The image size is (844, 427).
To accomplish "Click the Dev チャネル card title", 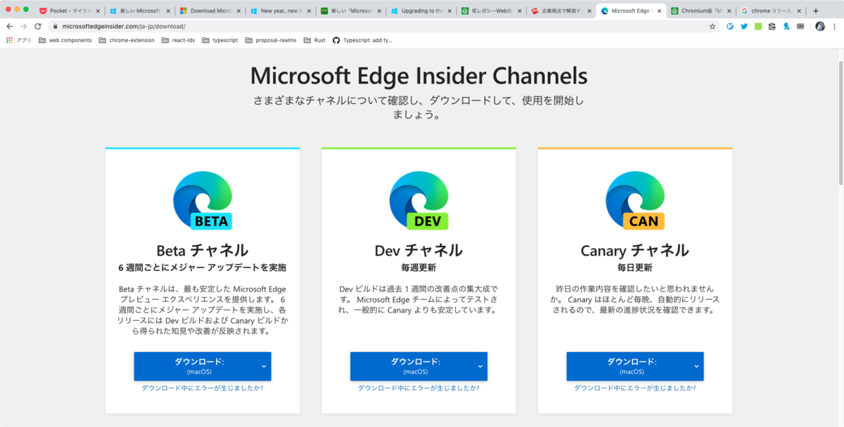I will tap(419, 250).
